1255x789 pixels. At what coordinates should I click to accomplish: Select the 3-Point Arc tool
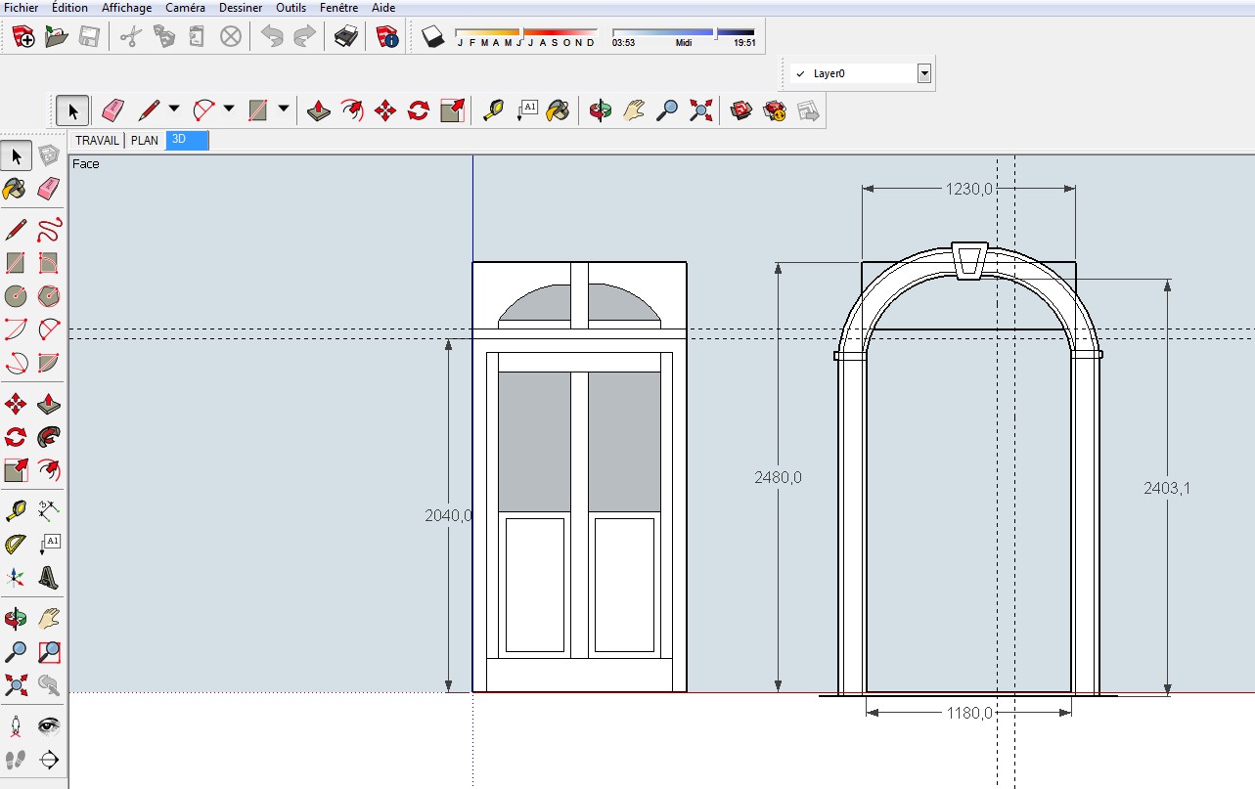pyautogui.click(x=16, y=363)
